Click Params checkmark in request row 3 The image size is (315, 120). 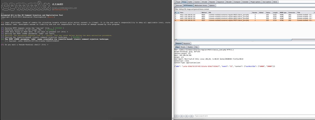pyautogui.click(x=255, y=18)
